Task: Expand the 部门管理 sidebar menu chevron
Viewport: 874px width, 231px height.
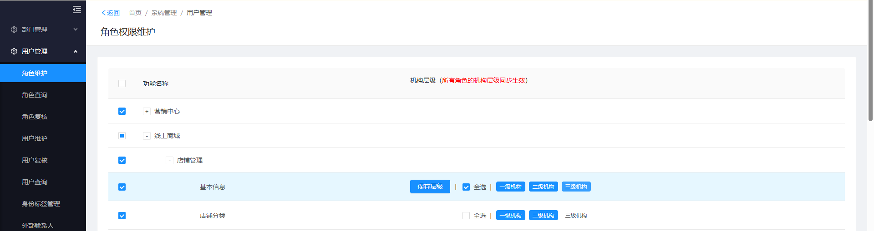Action: pos(76,29)
